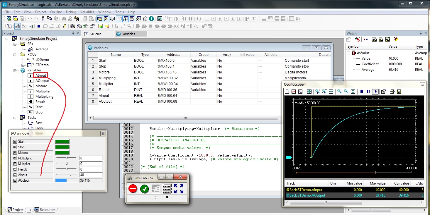
Task: Click the cut scissors icon in main toolbar
Action: point(43,19)
